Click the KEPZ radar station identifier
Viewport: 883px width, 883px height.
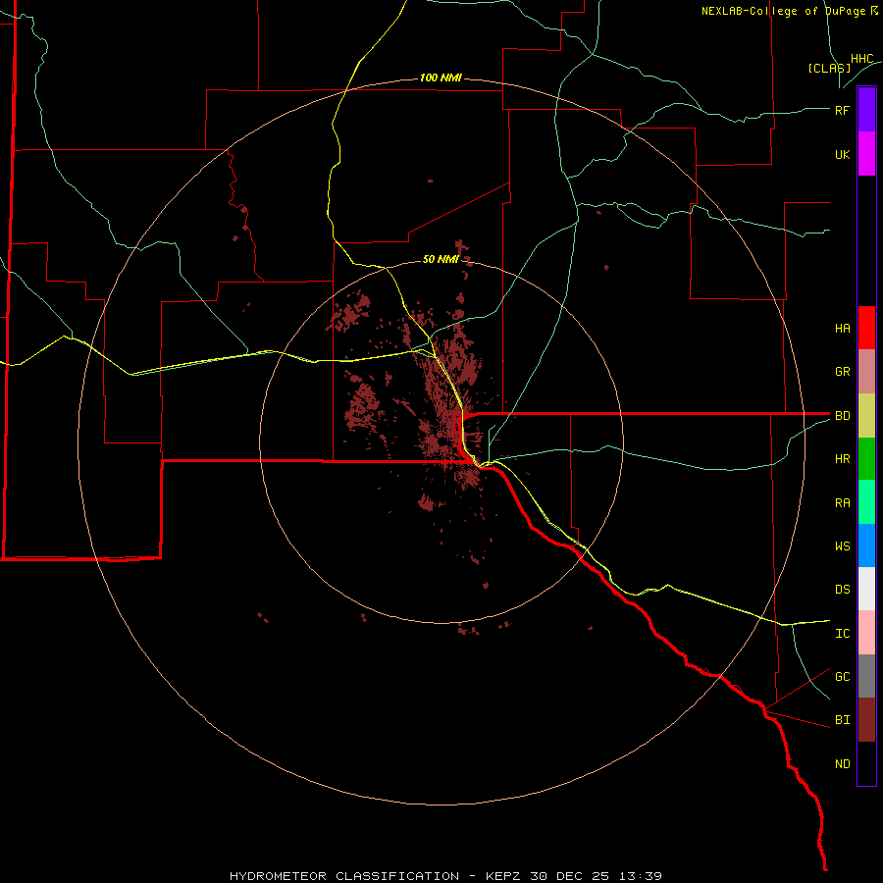tap(502, 876)
